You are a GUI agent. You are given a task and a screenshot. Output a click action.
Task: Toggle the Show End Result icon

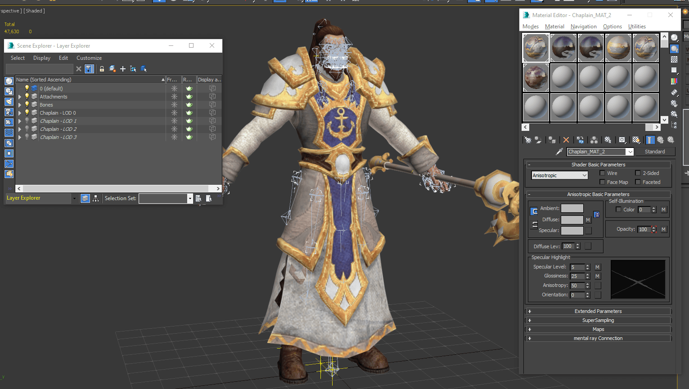click(x=650, y=140)
